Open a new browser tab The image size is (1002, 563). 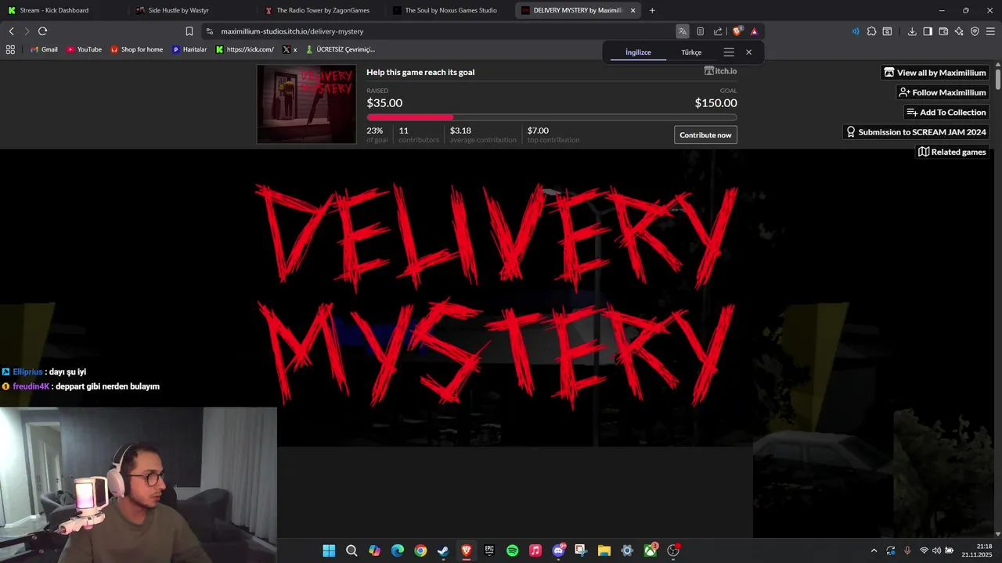click(x=652, y=10)
